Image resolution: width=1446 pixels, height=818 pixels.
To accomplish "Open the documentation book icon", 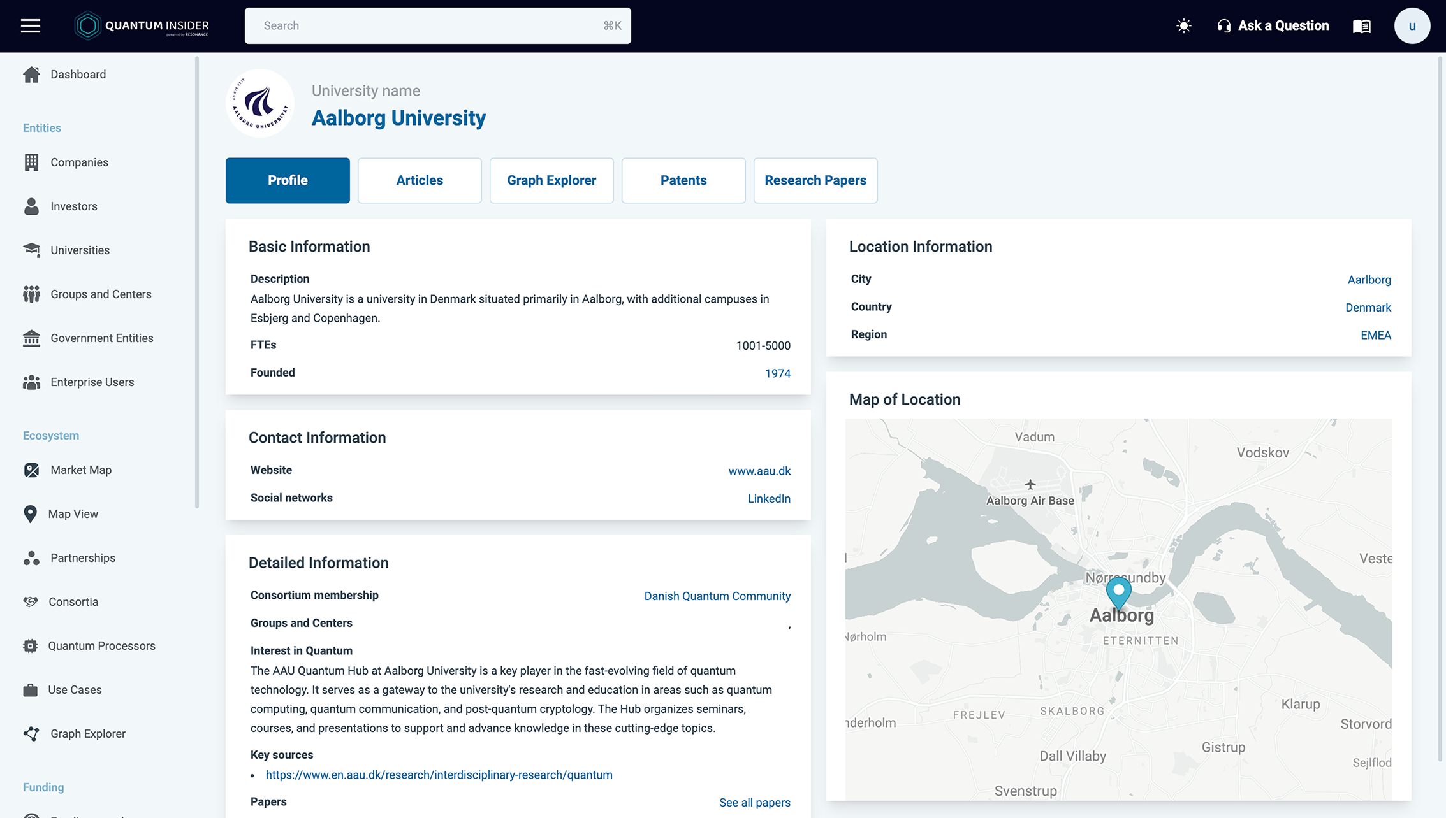I will tap(1361, 26).
